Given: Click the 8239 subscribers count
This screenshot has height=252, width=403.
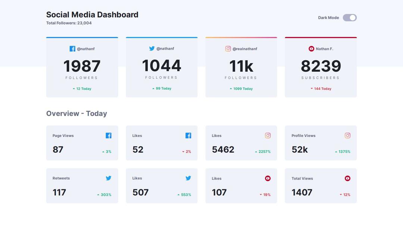Looking at the screenshot, I should pyautogui.click(x=321, y=66).
